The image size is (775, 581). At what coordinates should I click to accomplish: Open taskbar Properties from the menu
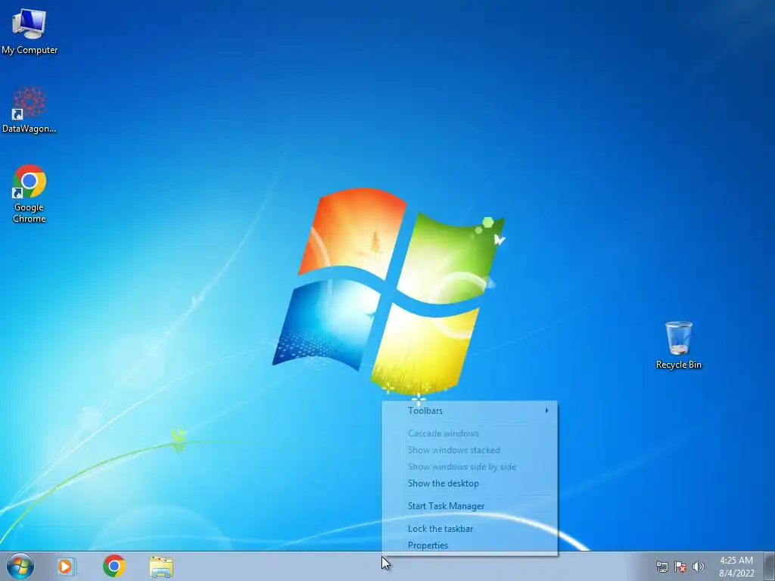click(x=470, y=545)
